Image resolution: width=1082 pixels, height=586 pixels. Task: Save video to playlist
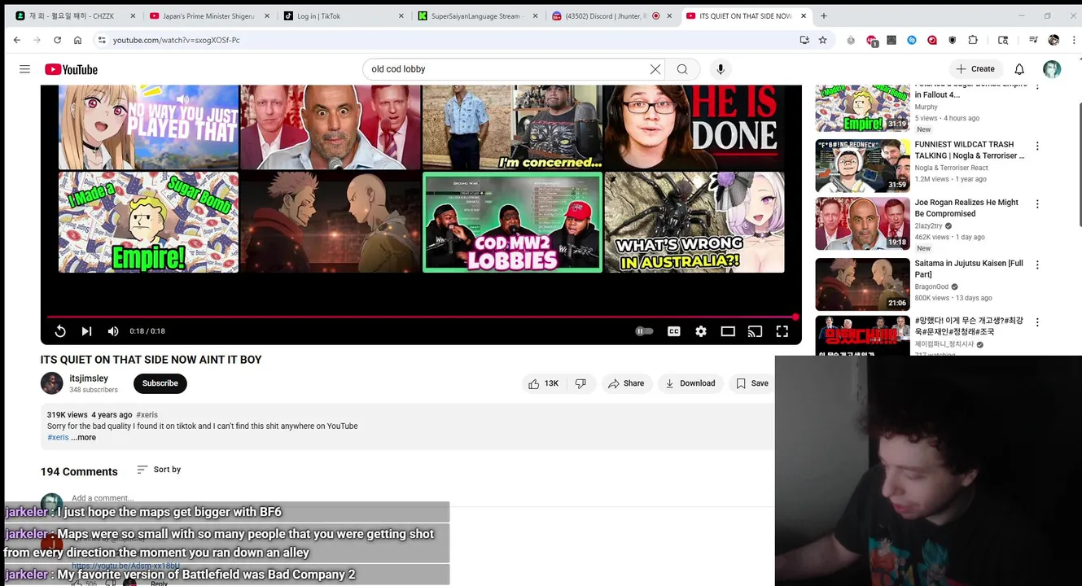(752, 383)
